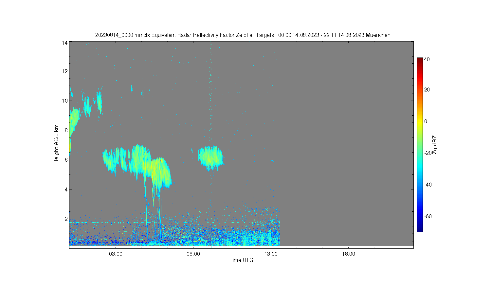The image size is (491, 294).
Task: Click the 'Time UTC' x-axis label
Action: click(241, 260)
